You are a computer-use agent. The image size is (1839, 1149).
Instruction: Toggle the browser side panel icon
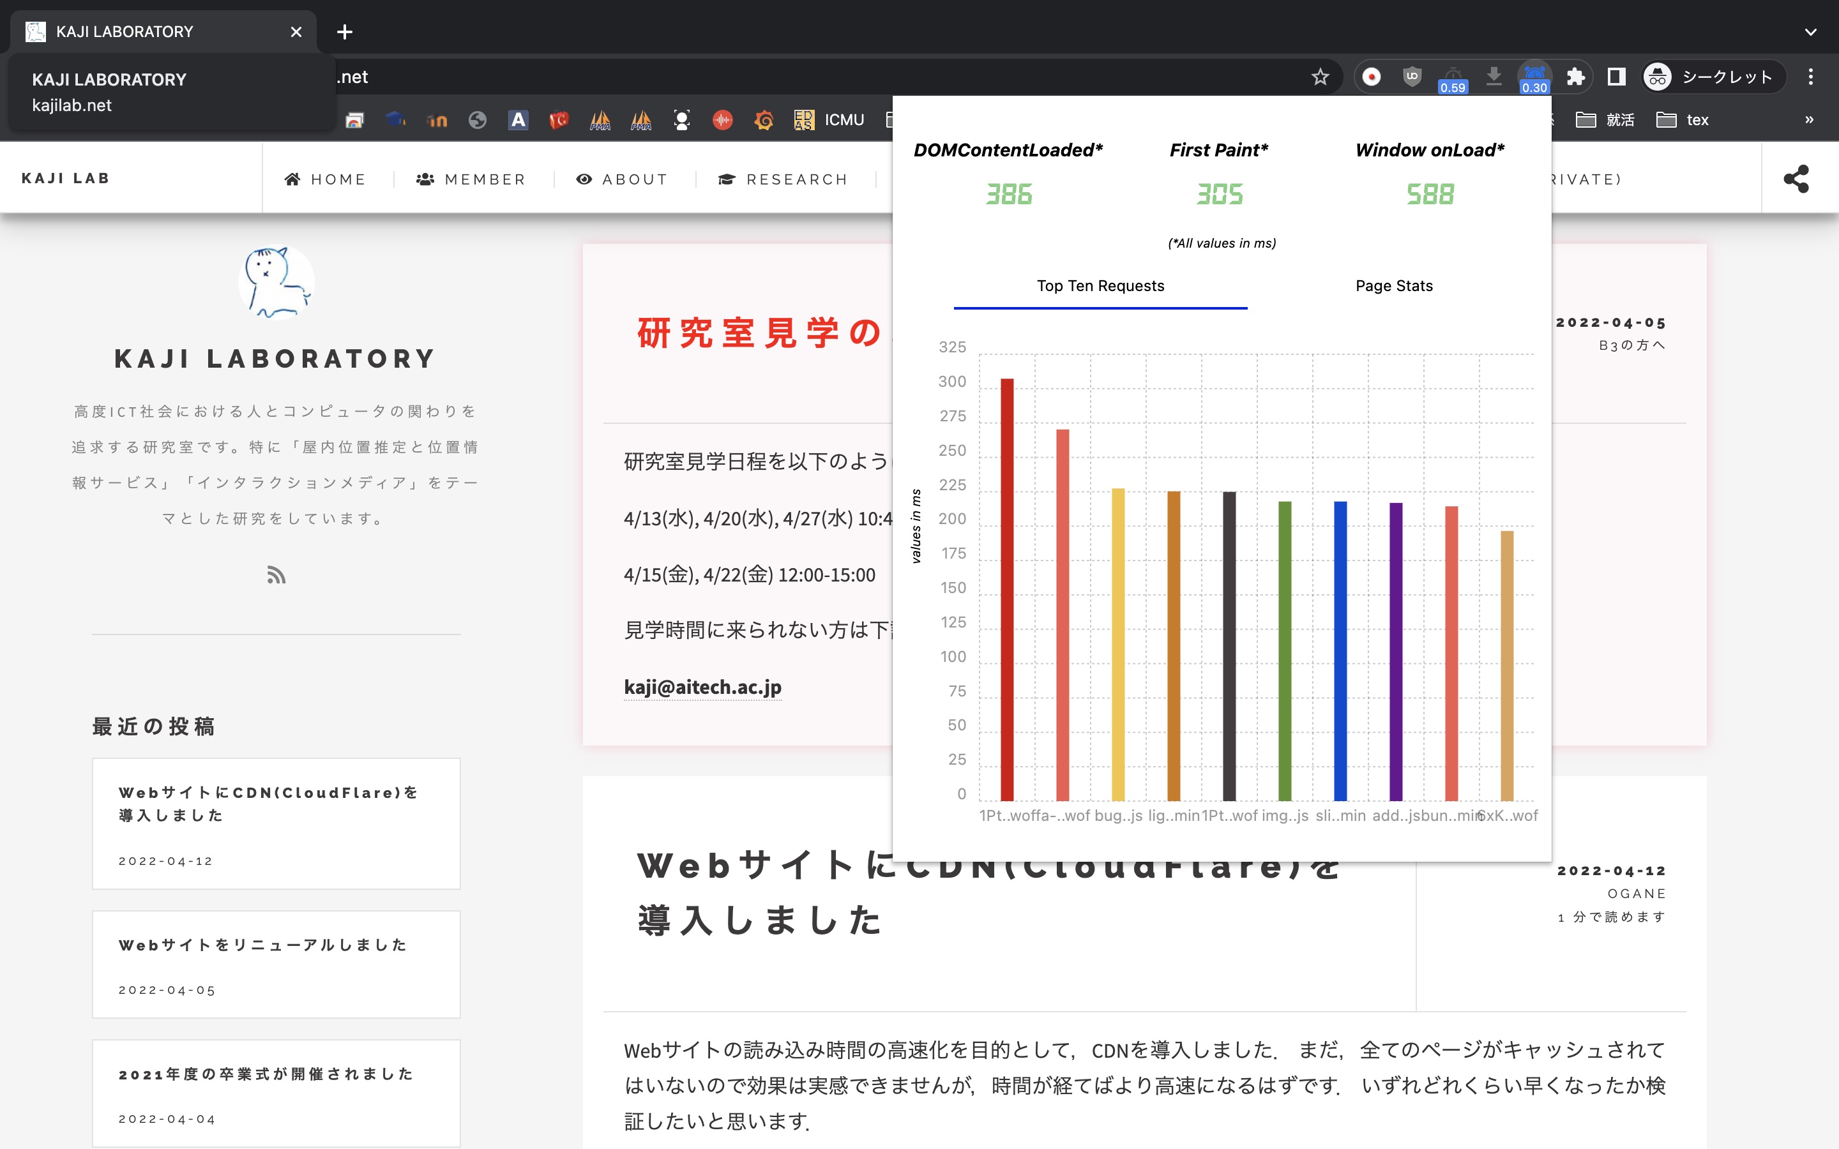click(x=1616, y=77)
